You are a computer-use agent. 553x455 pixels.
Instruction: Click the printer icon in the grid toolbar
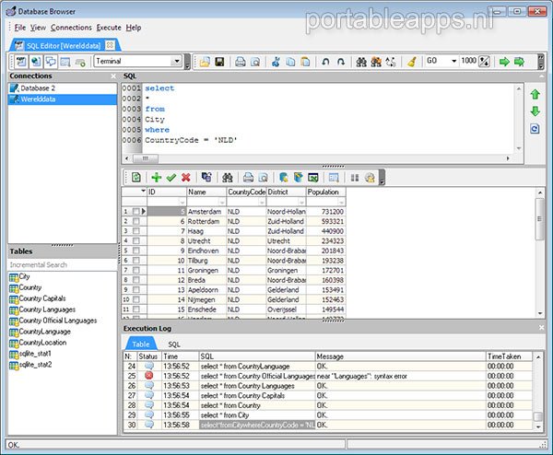tap(246, 177)
